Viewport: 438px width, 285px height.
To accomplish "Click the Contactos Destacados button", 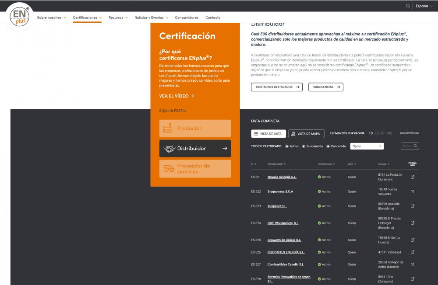I will click(x=277, y=87).
